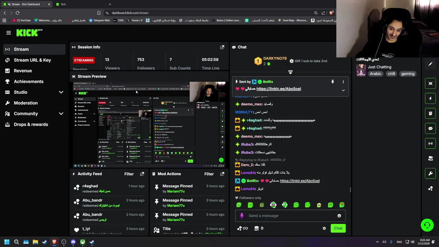Toggle the channel points widget in right sidebar
Viewport: 439px width, 247px height.
[x=430, y=188]
